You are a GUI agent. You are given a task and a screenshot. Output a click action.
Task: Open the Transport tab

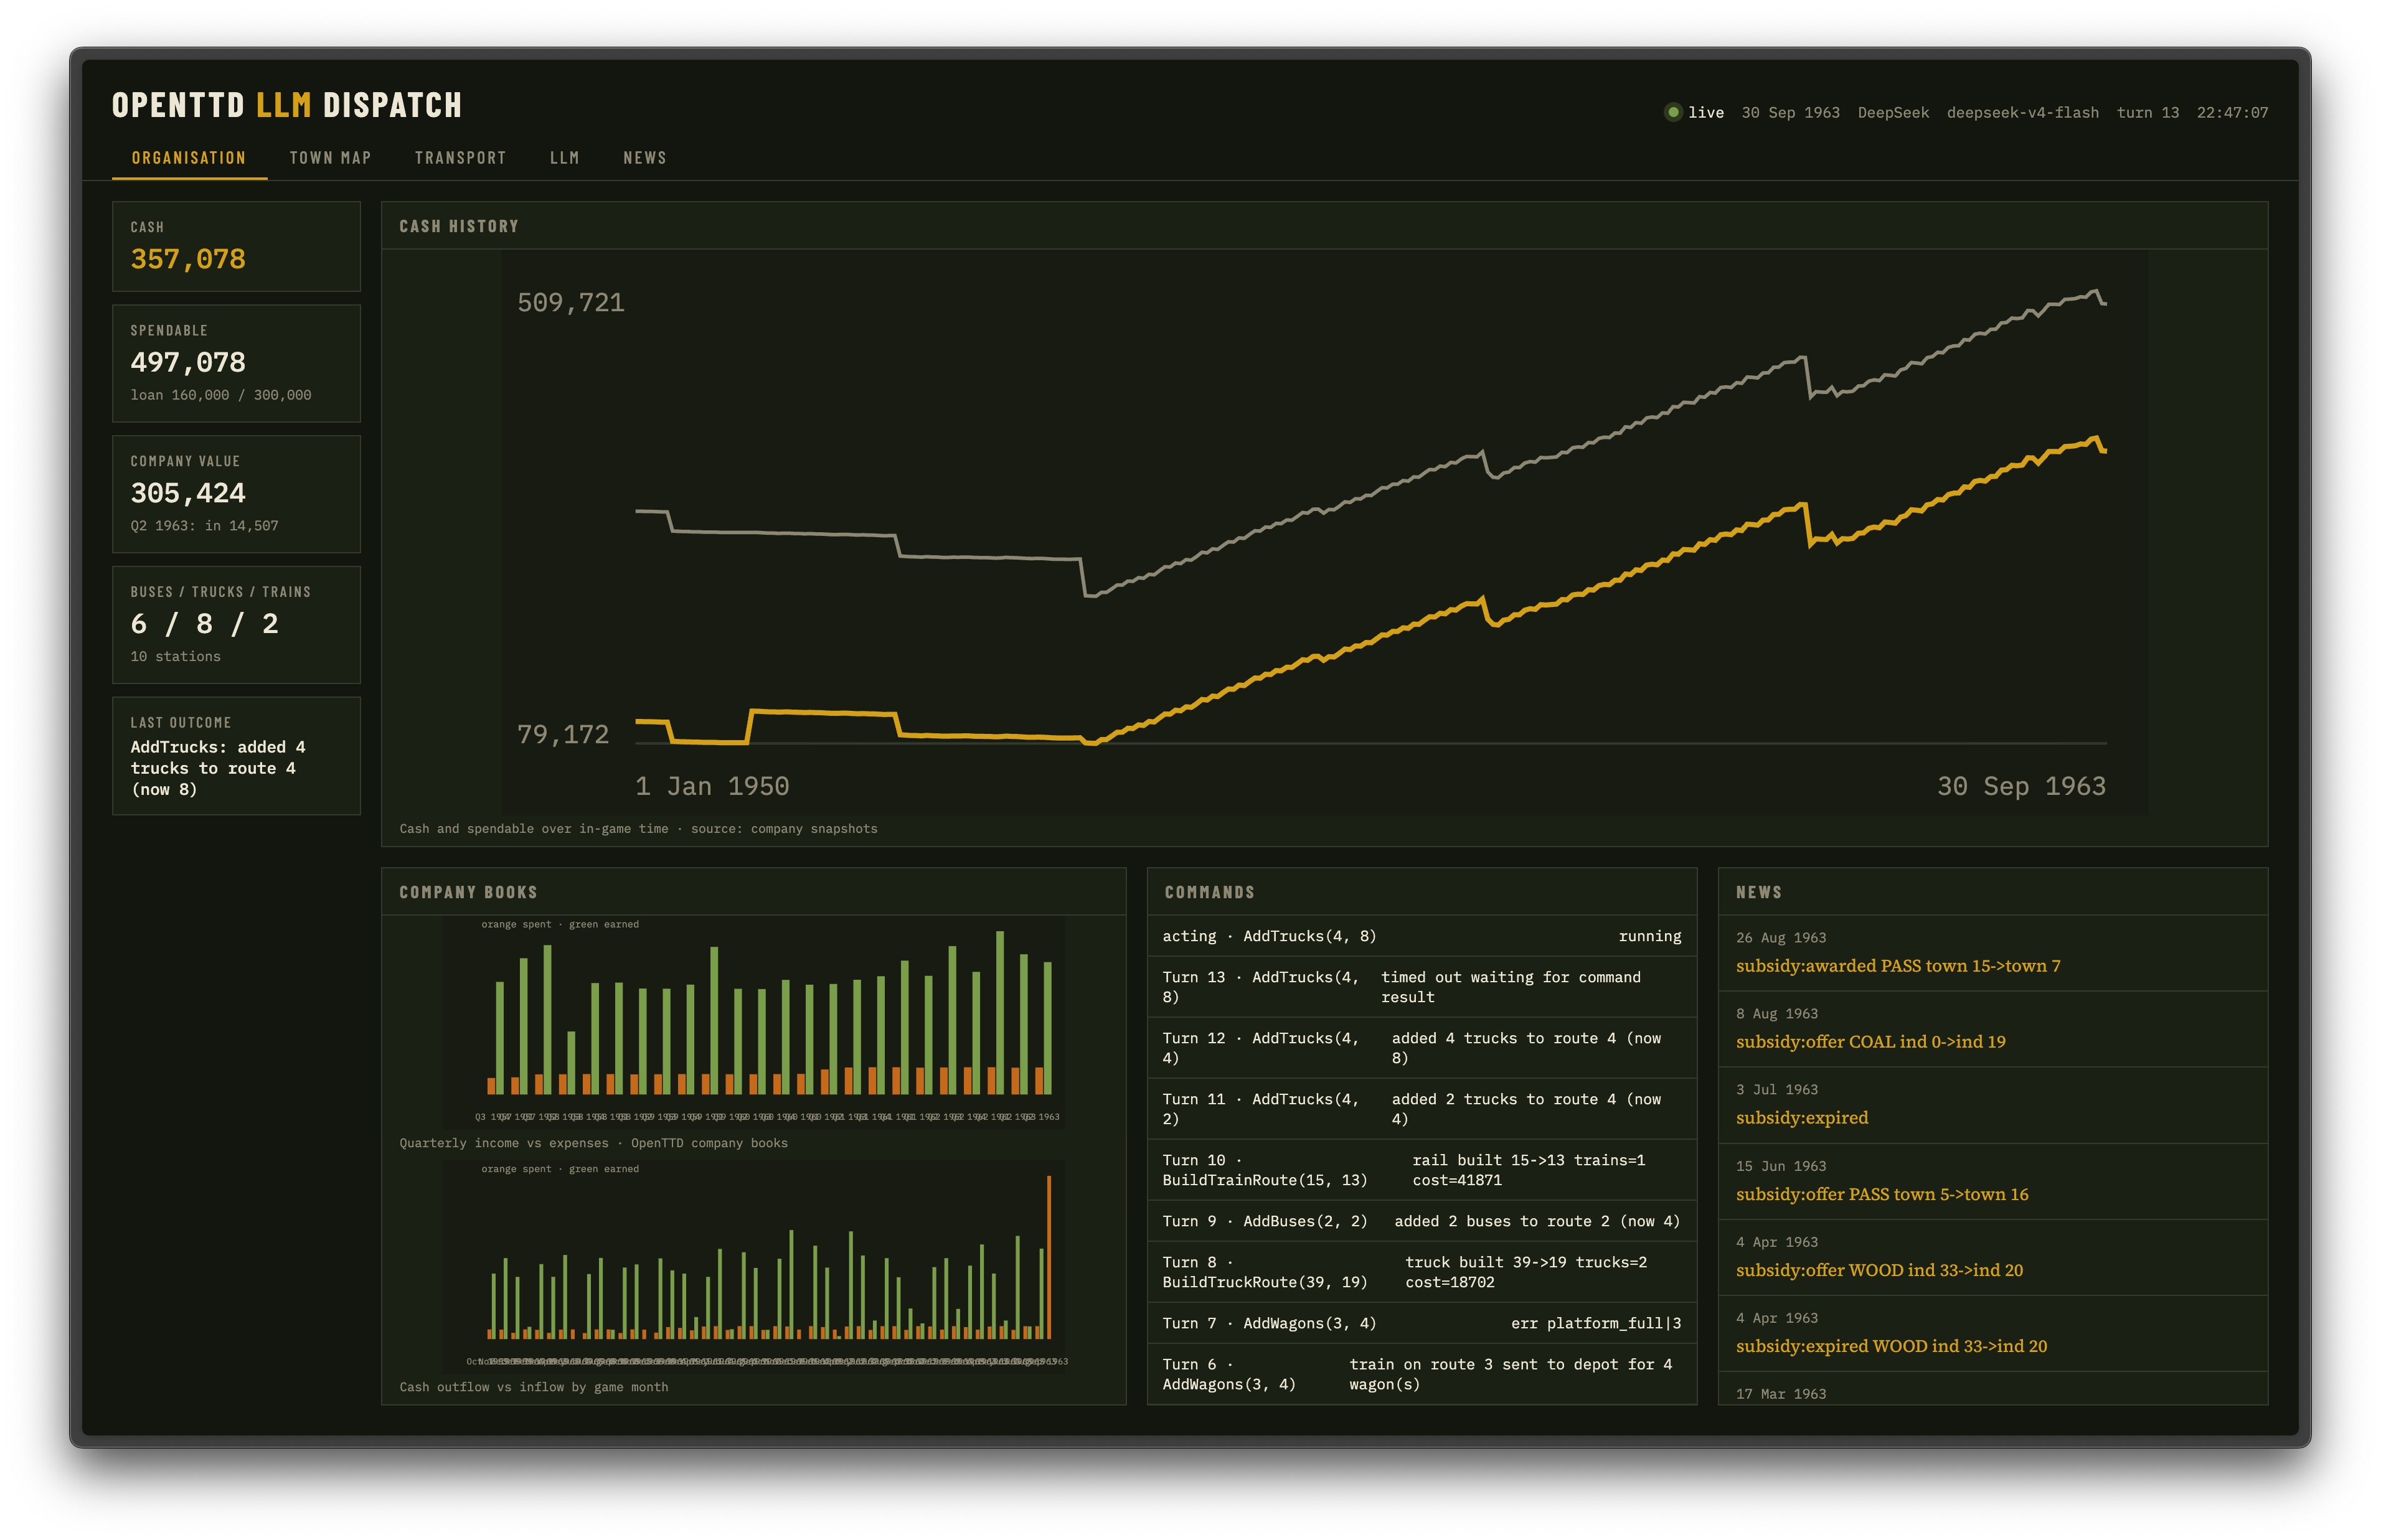point(460,158)
